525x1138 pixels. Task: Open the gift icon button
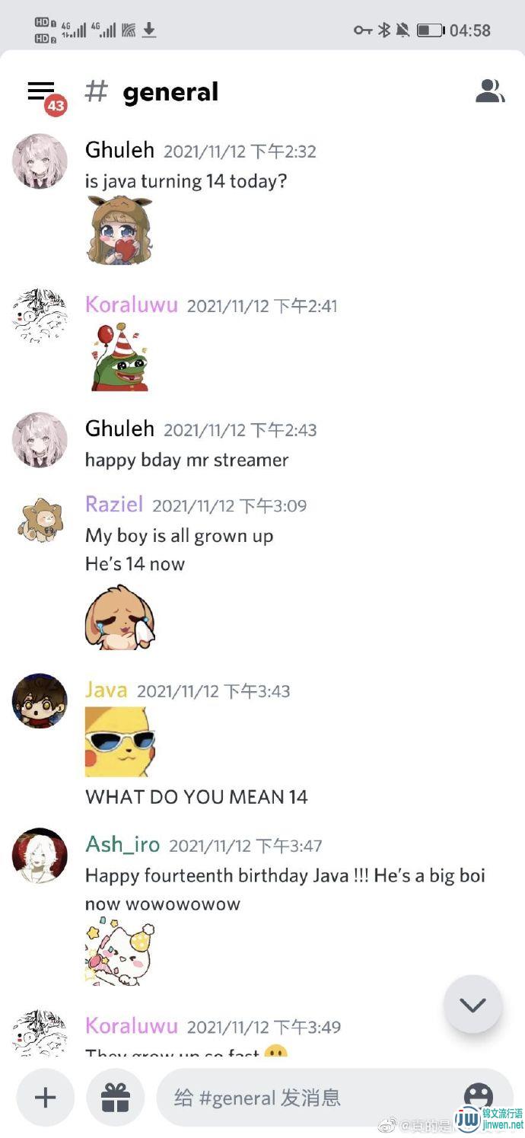116,1097
